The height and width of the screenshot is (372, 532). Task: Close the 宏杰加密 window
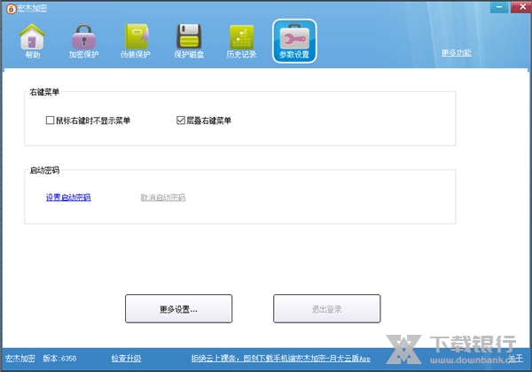coord(522,7)
